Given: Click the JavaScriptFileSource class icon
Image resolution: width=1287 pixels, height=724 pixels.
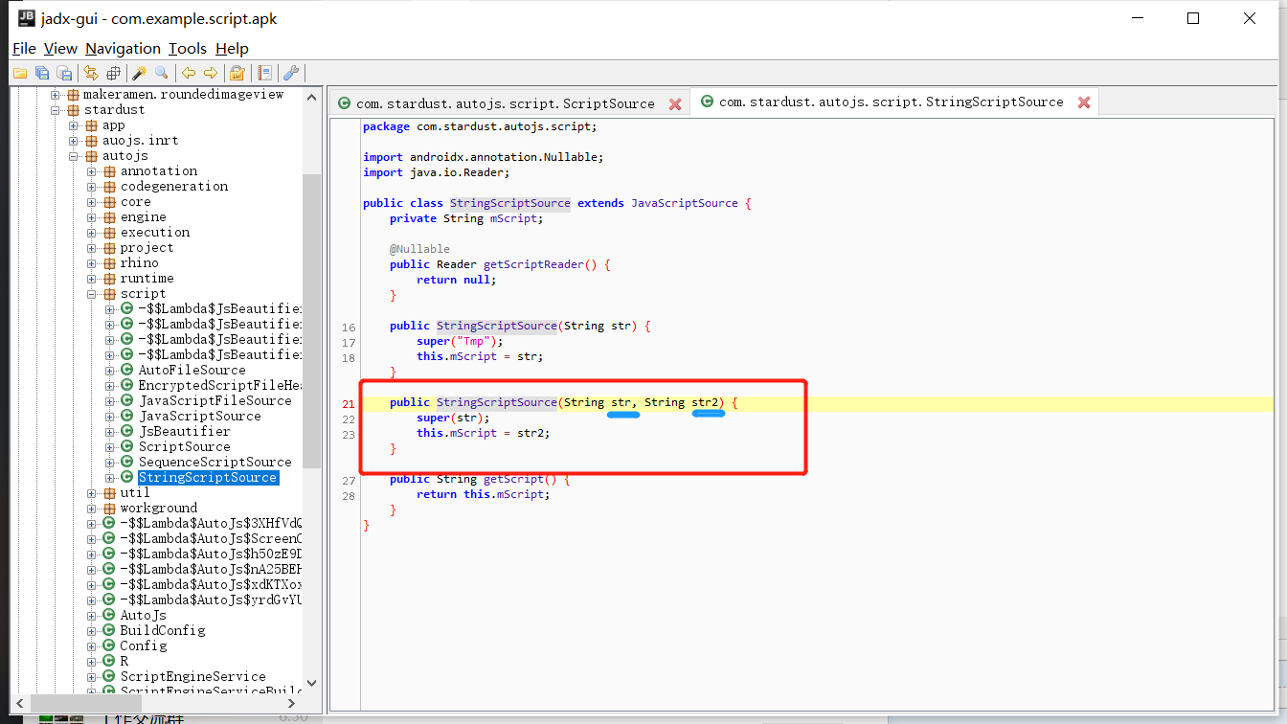Looking at the screenshot, I should (x=127, y=401).
